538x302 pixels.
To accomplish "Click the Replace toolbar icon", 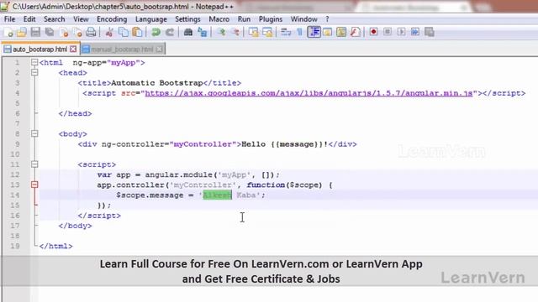I will pyautogui.click(x=202, y=32).
